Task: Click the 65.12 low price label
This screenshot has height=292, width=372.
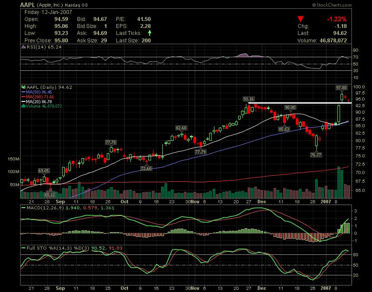Action: 50,195
